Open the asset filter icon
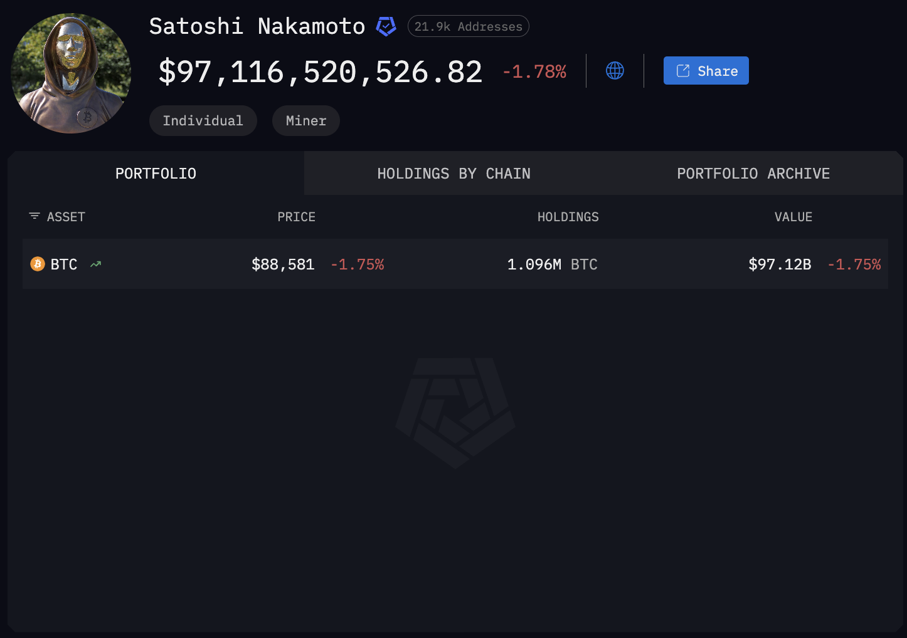 click(34, 216)
